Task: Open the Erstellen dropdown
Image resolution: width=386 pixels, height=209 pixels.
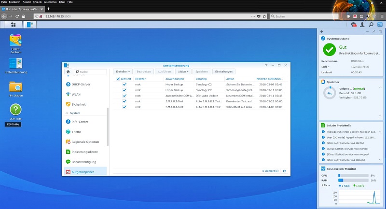Action: 123,71
